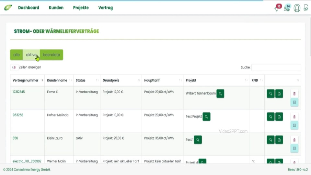
Task: Switch filter to 'beendete' contracts
Action: pyautogui.click(x=51, y=55)
